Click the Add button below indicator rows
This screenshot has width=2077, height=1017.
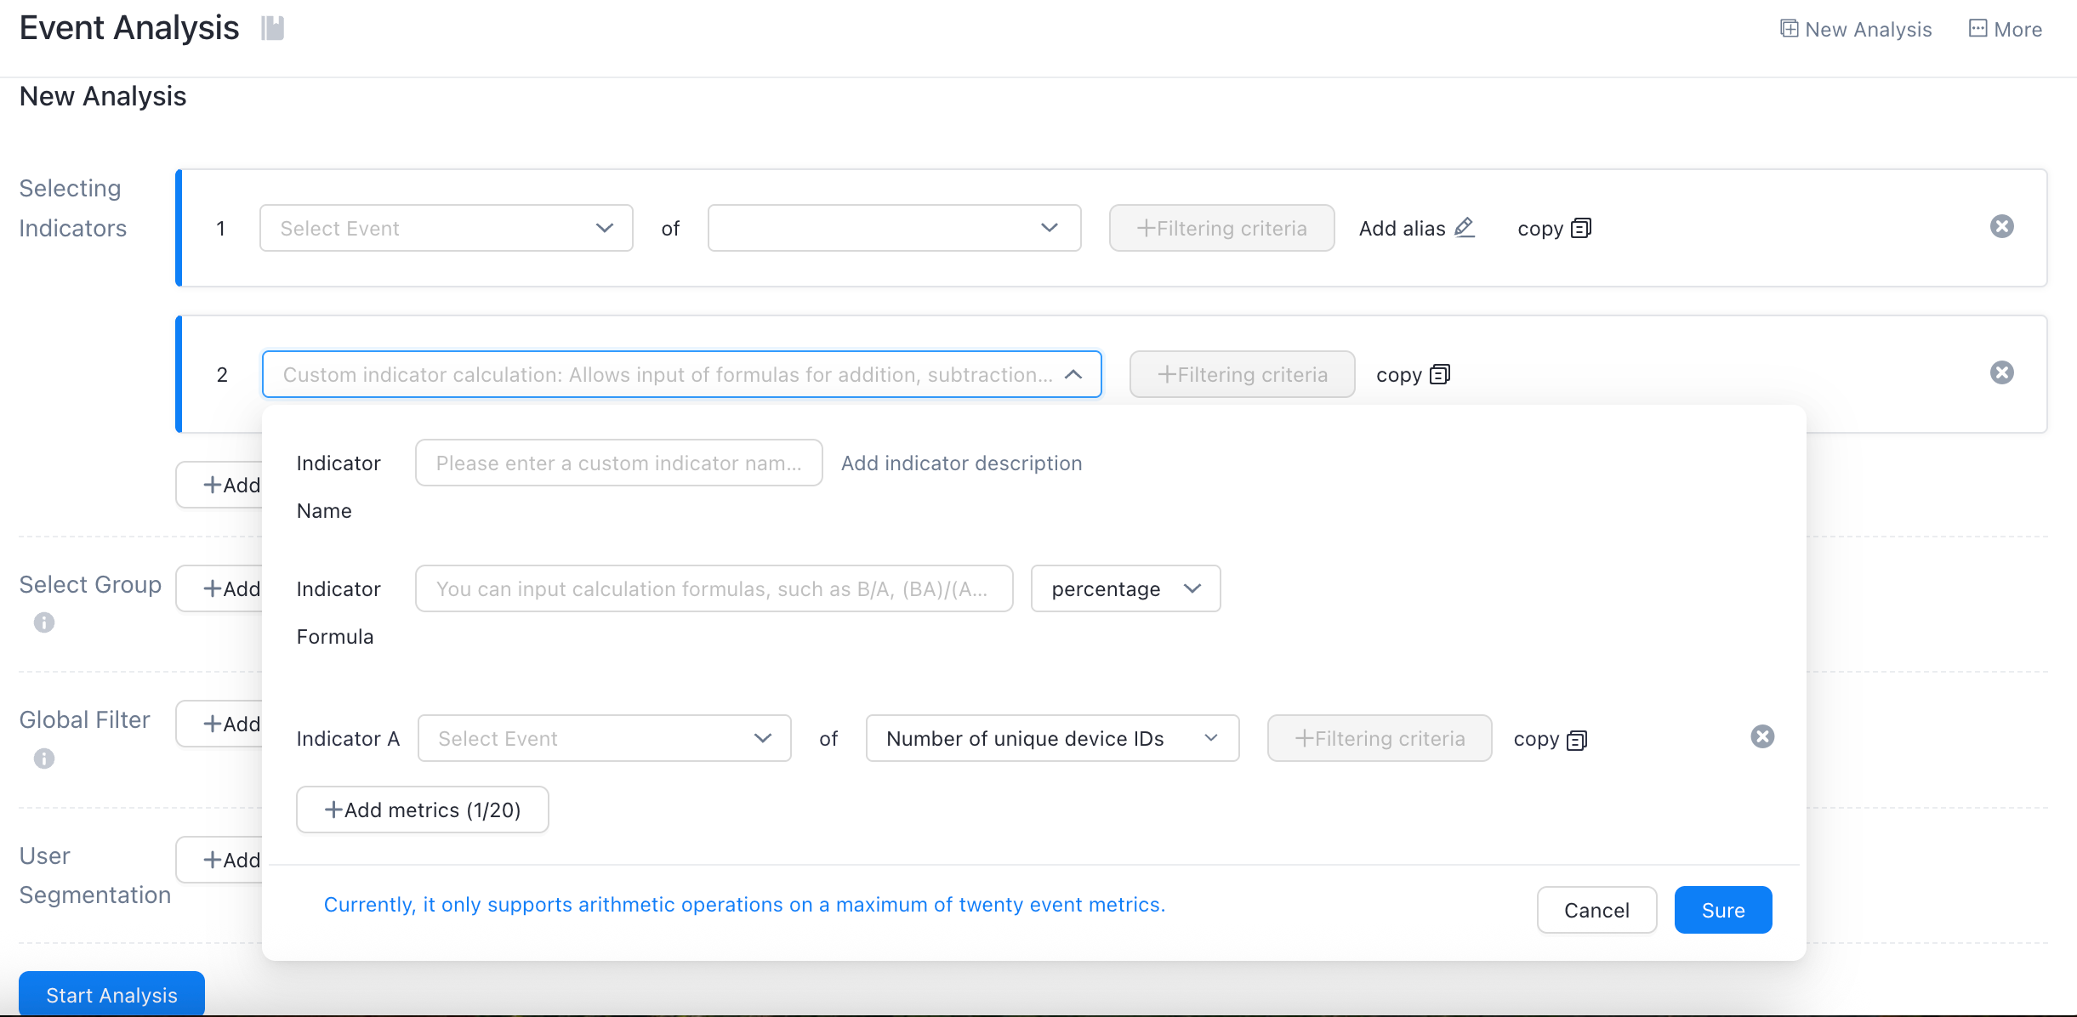coord(219,485)
